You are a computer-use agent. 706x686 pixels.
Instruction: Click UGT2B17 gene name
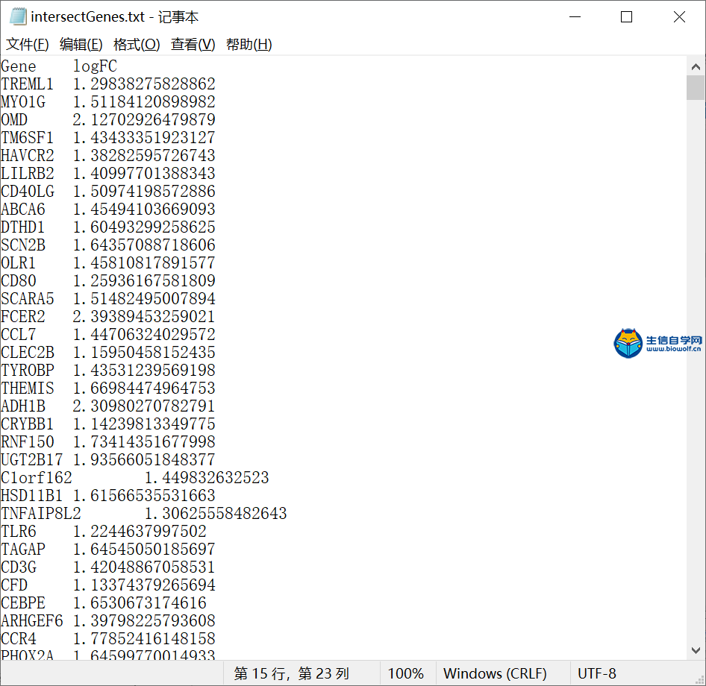(x=32, y=460)
